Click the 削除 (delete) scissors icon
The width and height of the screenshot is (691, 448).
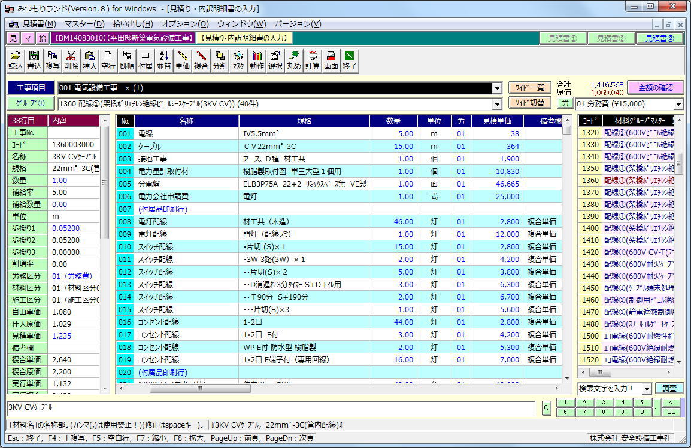71,60
